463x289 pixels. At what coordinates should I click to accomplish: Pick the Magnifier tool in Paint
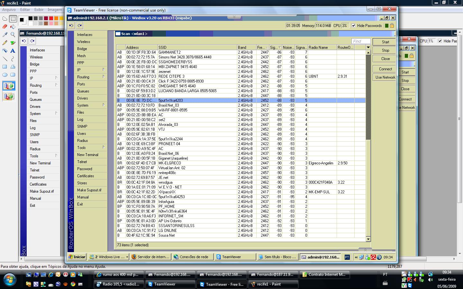pyautogui.click(x=13, y=34)
